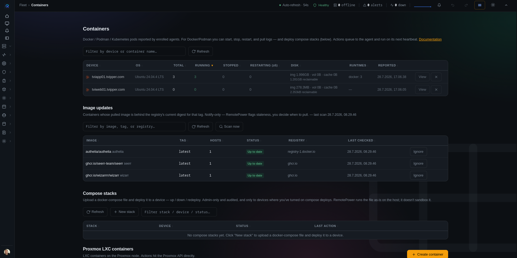This screenshot has width=517, height=258.
Task: Click the redo arrow in top bar
Action: tap(466, 5)
